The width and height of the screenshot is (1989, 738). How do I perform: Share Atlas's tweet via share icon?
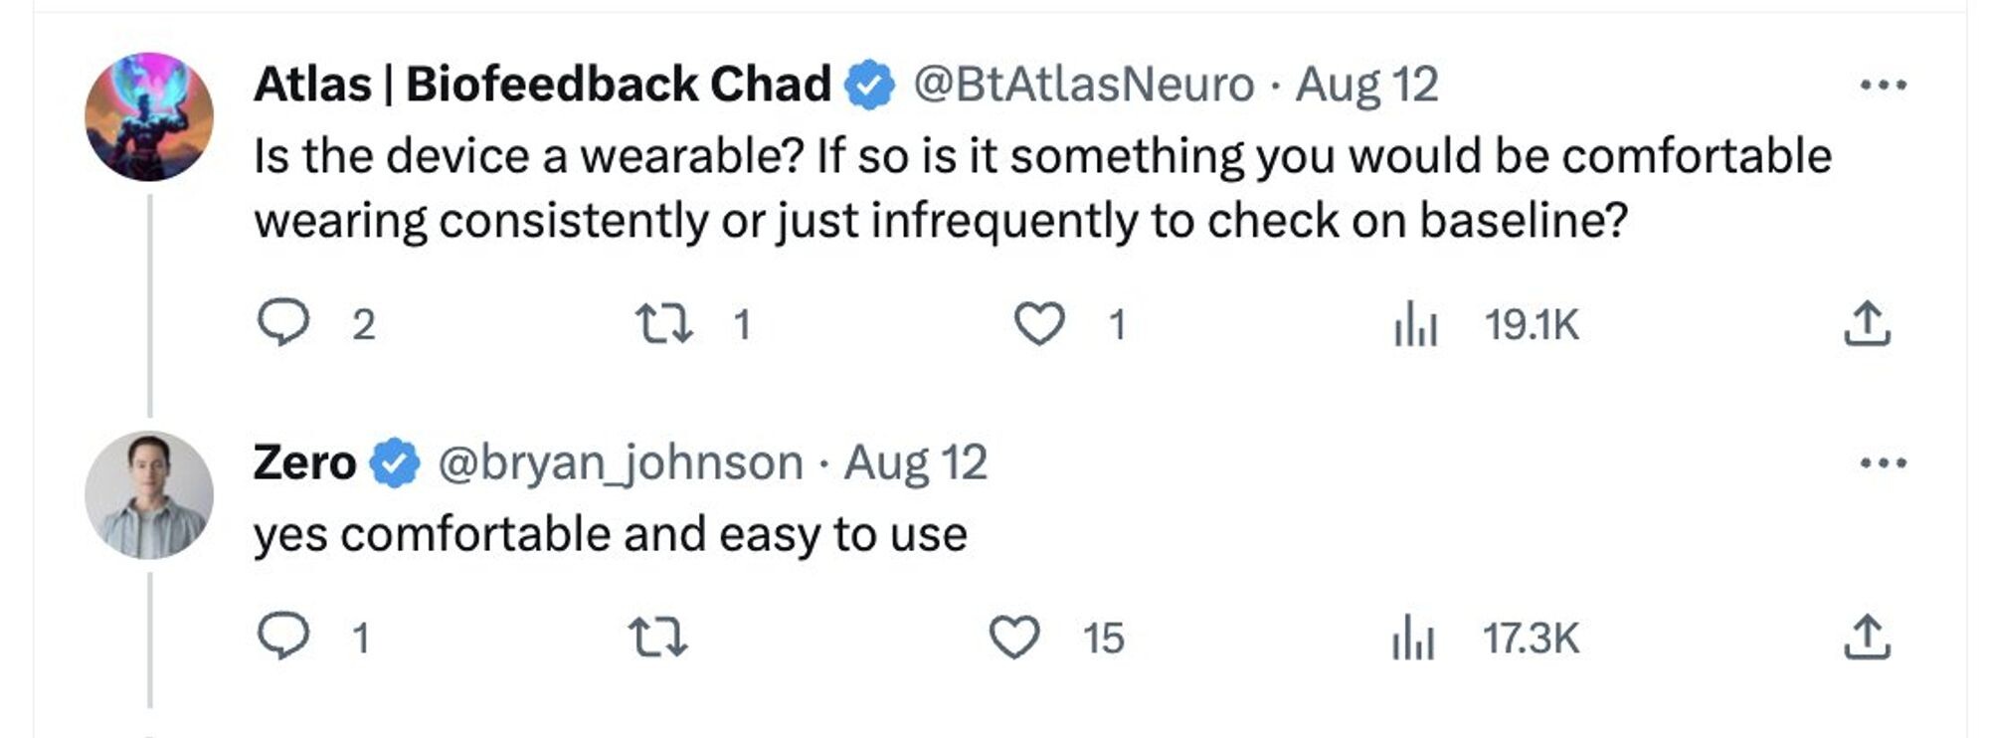(x=1867, y=324)
